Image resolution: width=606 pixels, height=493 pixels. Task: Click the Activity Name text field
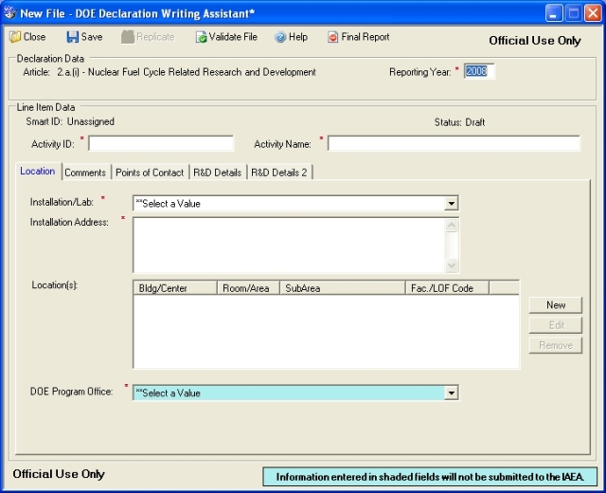454,143
